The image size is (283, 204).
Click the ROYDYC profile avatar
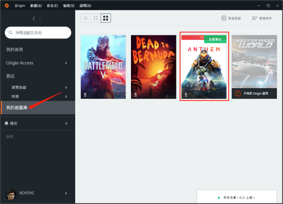coord(11,195)
